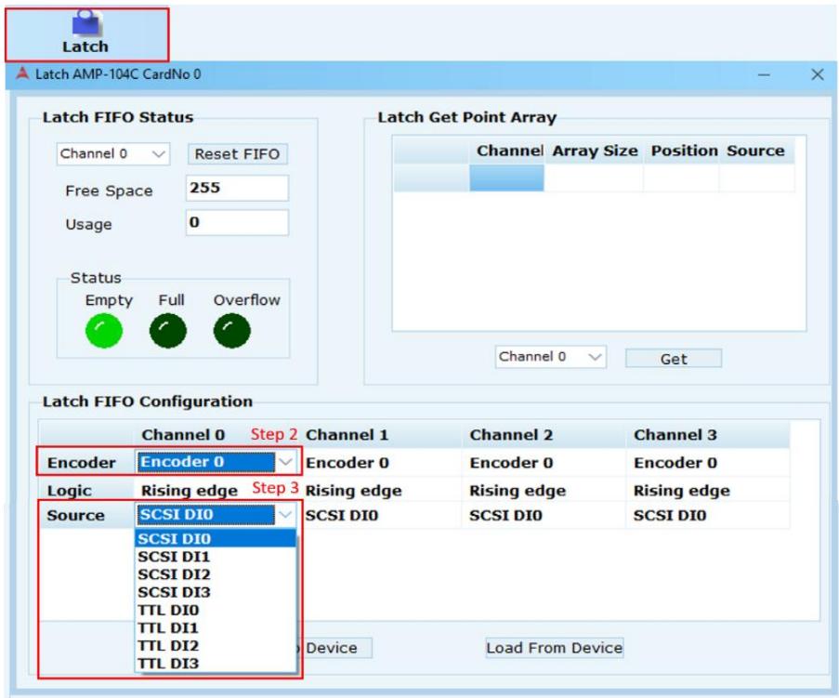Screen dimensions: 839x698
Task: Click the green Empty status indicator
Action: click(104, 331)
